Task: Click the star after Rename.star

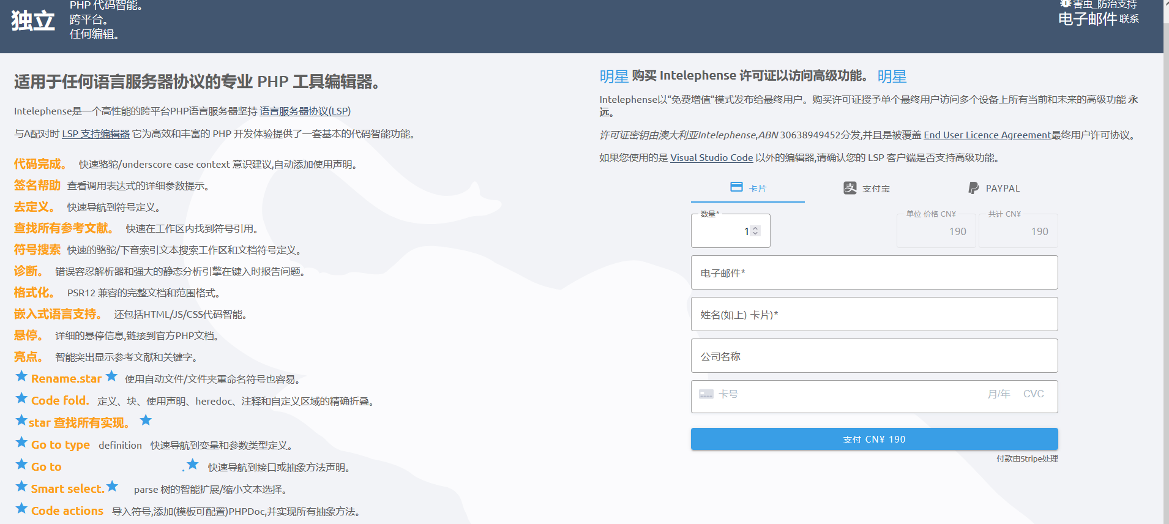Action: (111, 376)
